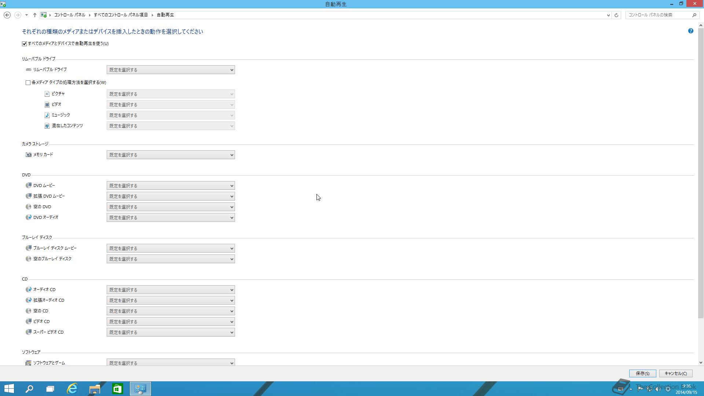
Task: Expand the address bar history dropdown arrow
Action: [x=608, y=15]
